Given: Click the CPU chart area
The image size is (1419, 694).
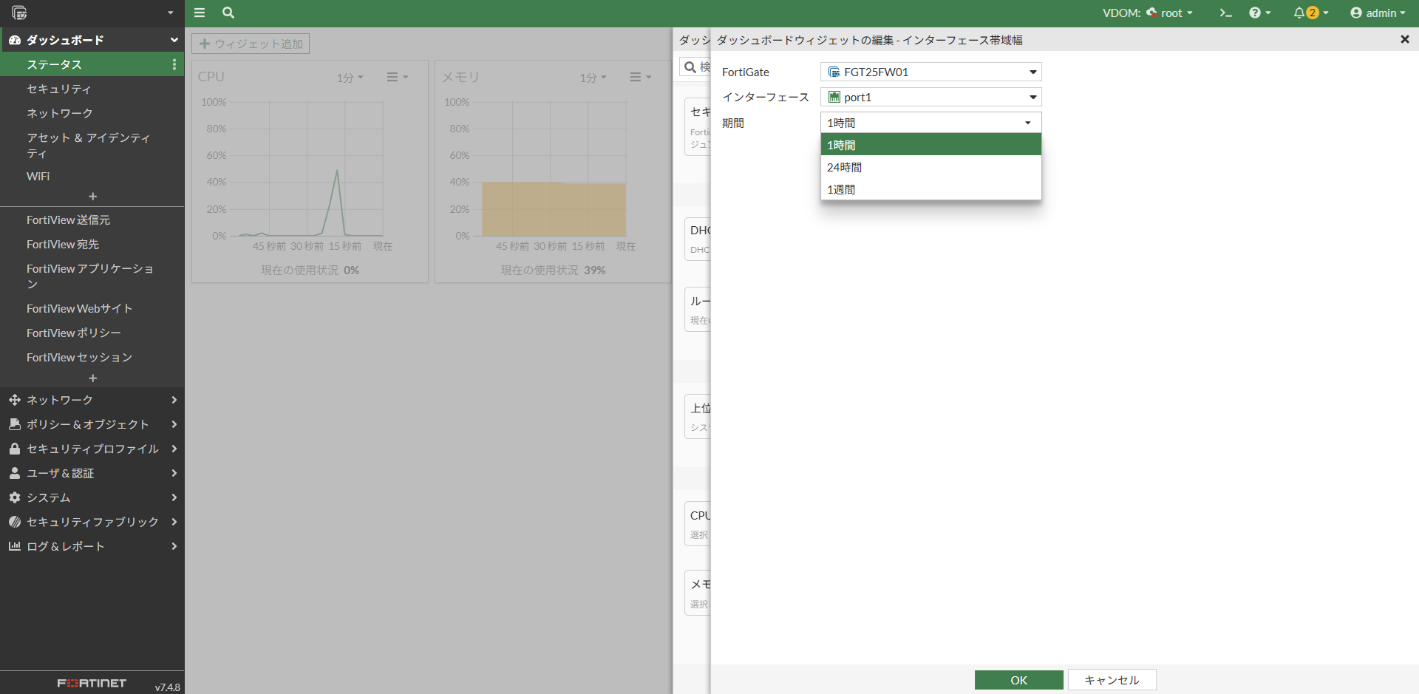Looking at the screenshot, I should [307, 169].
